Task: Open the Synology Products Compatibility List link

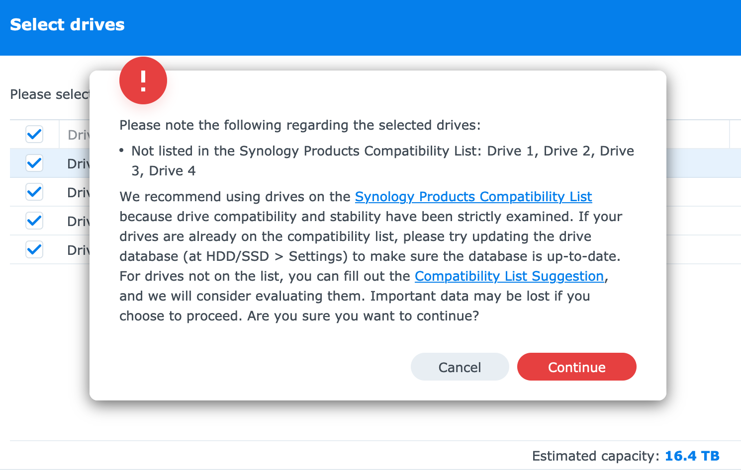Action: click(473, 197)
